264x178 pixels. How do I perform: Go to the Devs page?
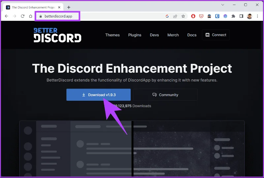click(154, 35)
